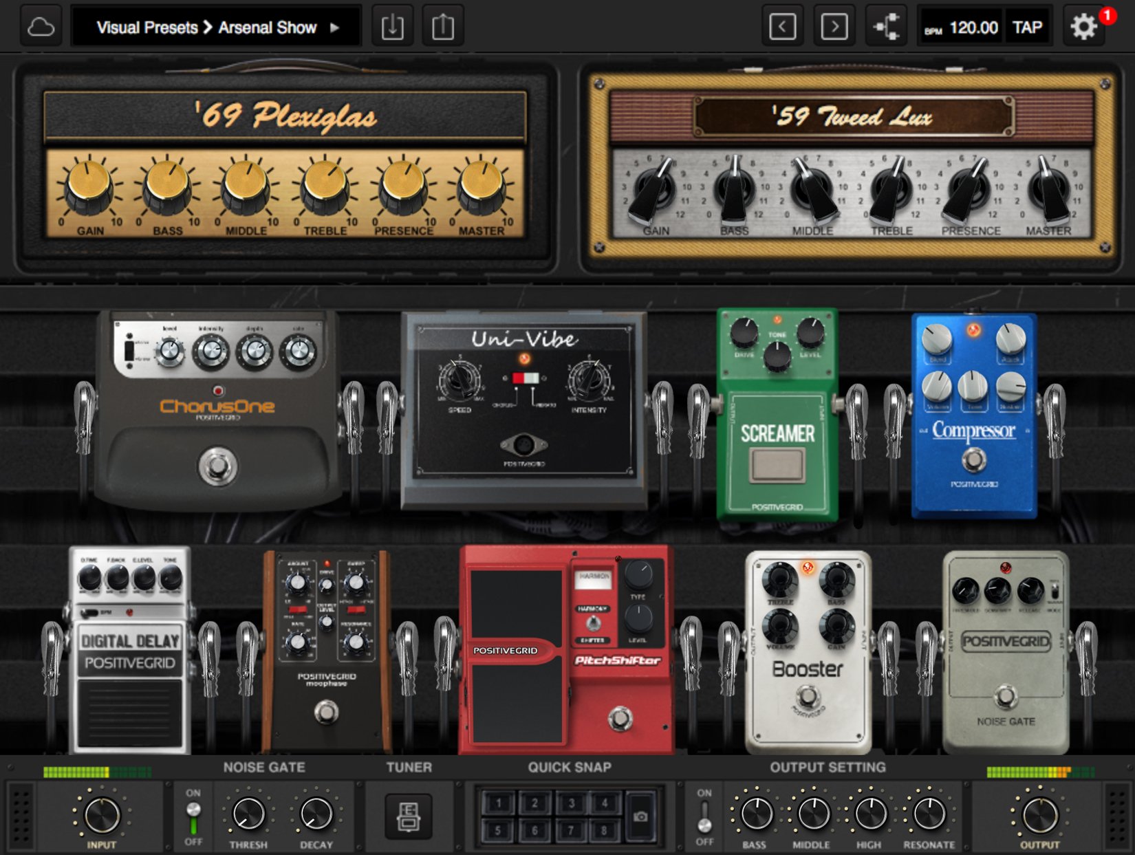Viewport: 1135px width, 855px height.
Task: Toggle the Output Setting ON/OFF switch
Action: pyautogui.click(x=704, y=821)
